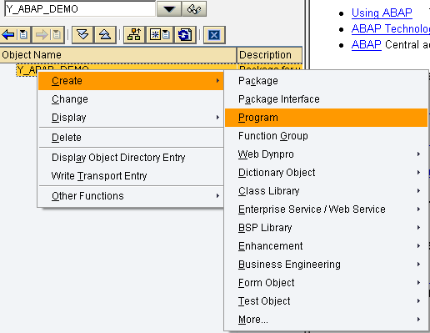Collapse all nodes in the object tree

(x=105, y=35)
